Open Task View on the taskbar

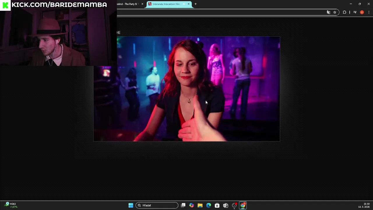coord(183,205)
